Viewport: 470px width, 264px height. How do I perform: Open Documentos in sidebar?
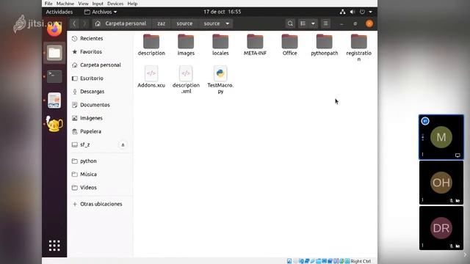tap(100, 105)
